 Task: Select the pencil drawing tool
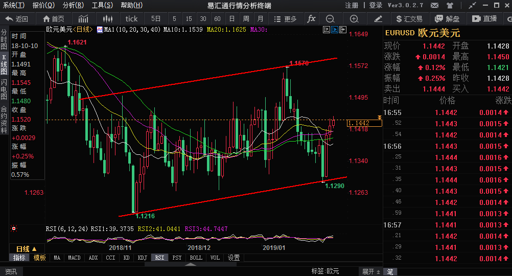(378, 19)
